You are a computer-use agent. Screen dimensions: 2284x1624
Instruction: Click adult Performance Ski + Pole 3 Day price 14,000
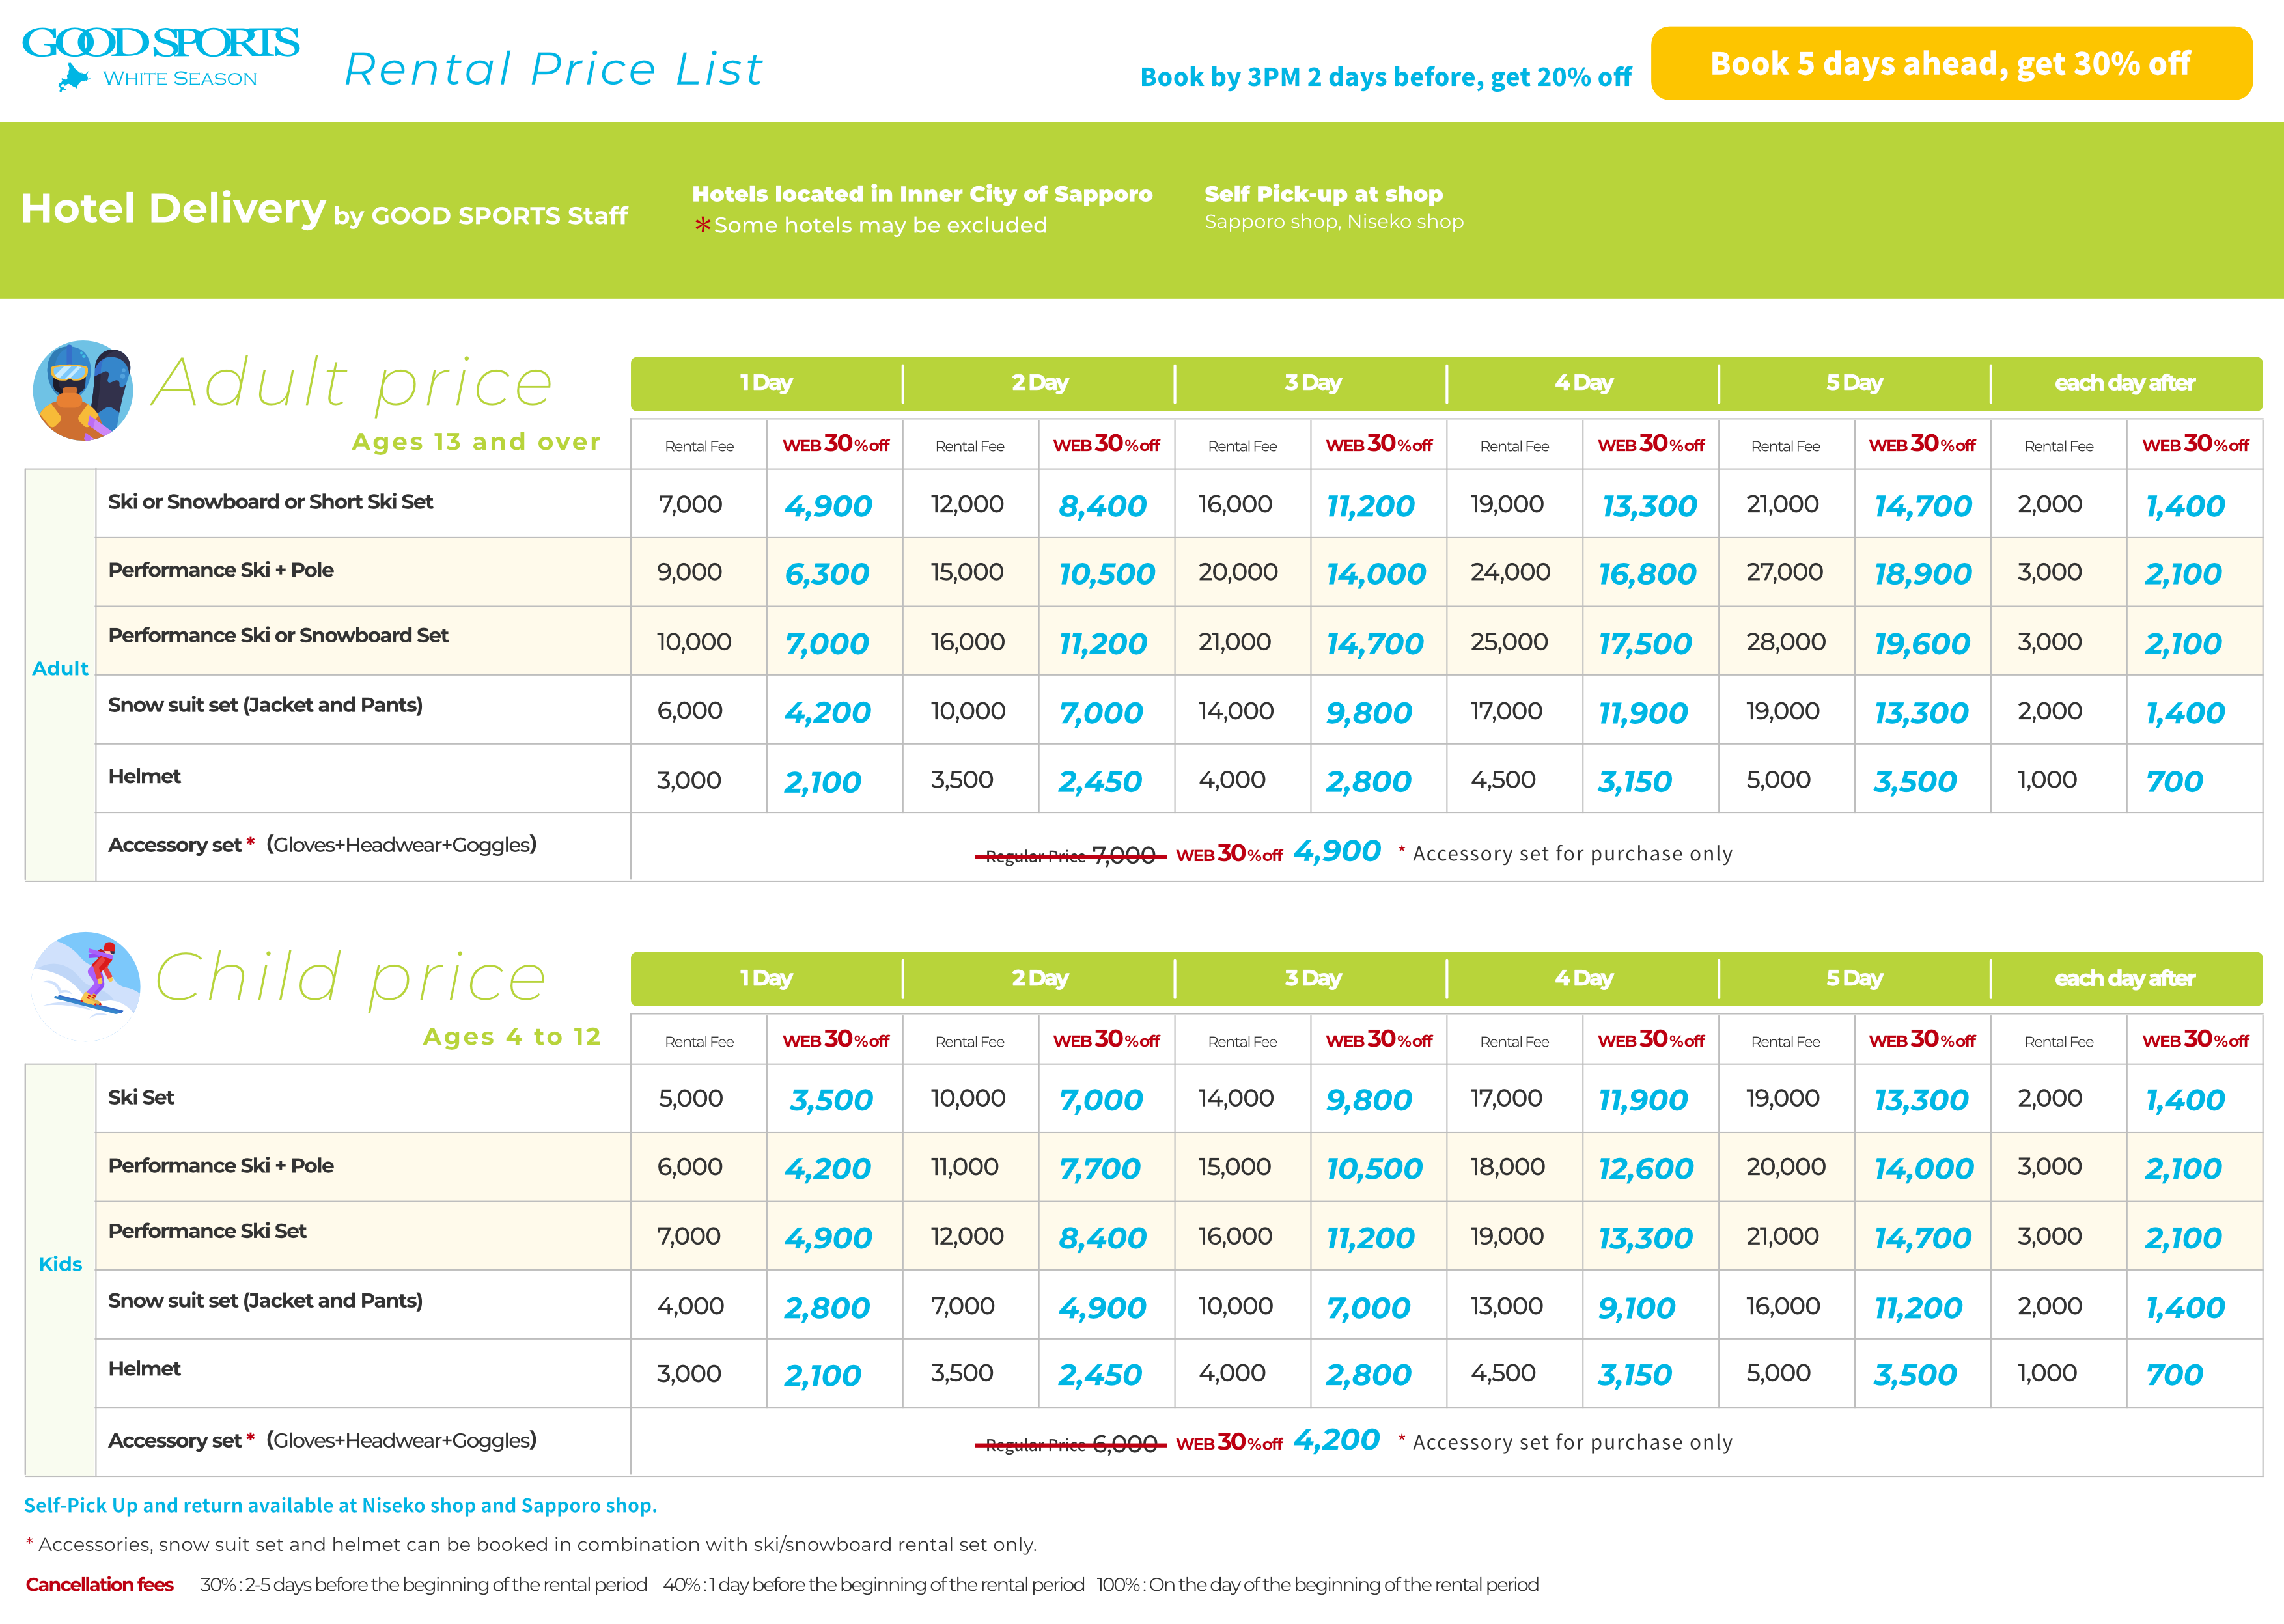[x=1376, y=575]
